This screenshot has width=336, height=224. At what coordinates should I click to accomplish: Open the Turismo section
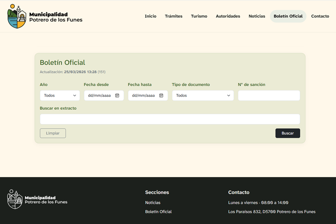tap(199, 16)
